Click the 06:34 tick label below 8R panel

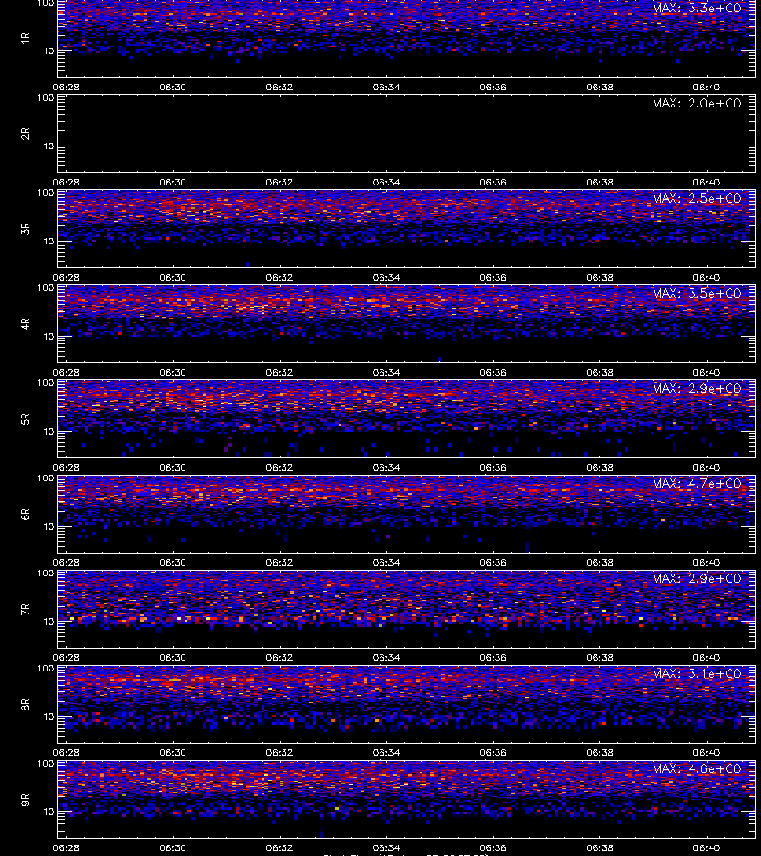click(x=386, y=752)
